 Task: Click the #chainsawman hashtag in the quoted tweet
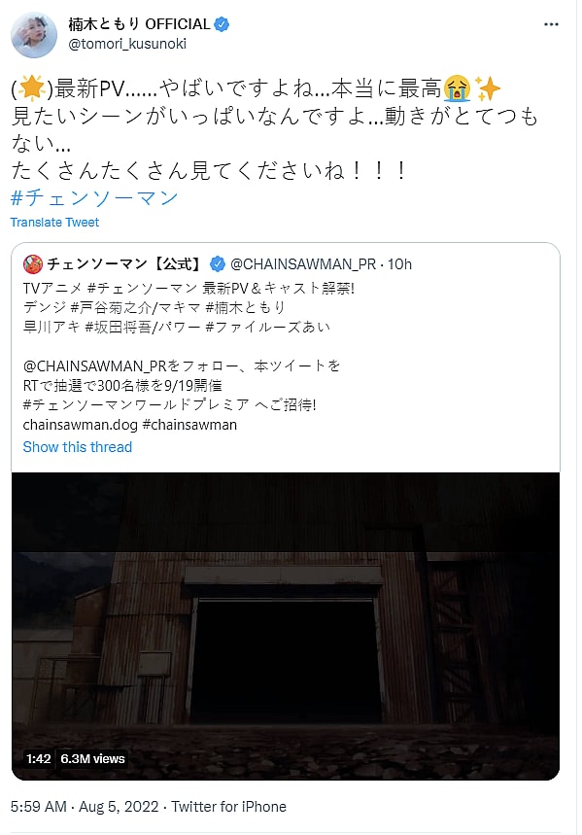coord(189,425)
